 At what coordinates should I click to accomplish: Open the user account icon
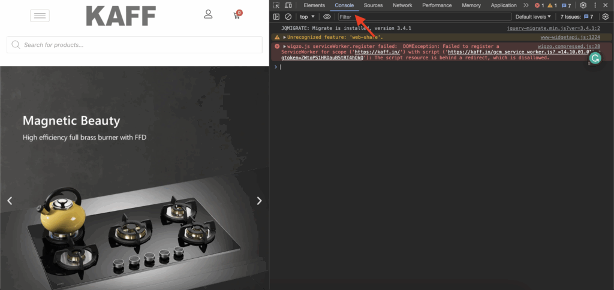208,14
